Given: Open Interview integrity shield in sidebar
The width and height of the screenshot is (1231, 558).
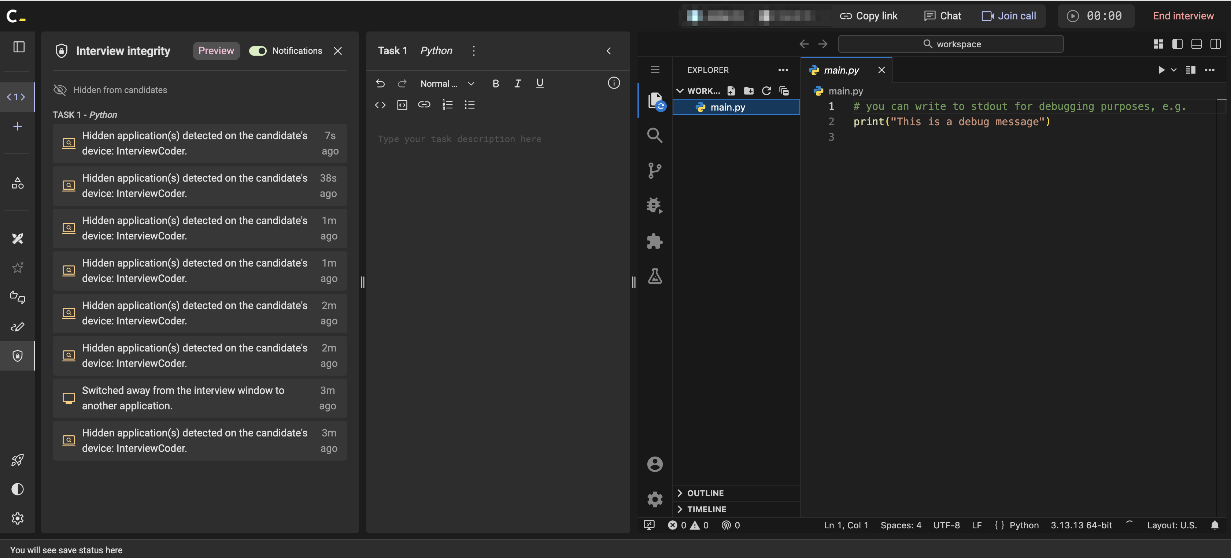Looking at the screenshot, I should pyautogui.click(x=18, y=356).
